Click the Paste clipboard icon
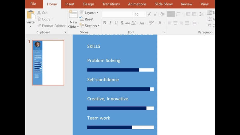Screen dimensions: 240x135 click(31, 15)
